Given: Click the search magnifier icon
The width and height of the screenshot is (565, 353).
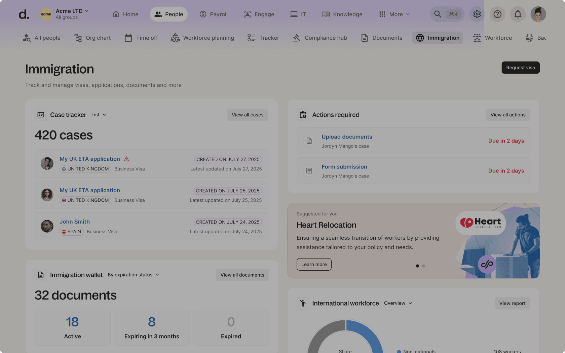Looking at the screenshot, I should click(438, 14).
